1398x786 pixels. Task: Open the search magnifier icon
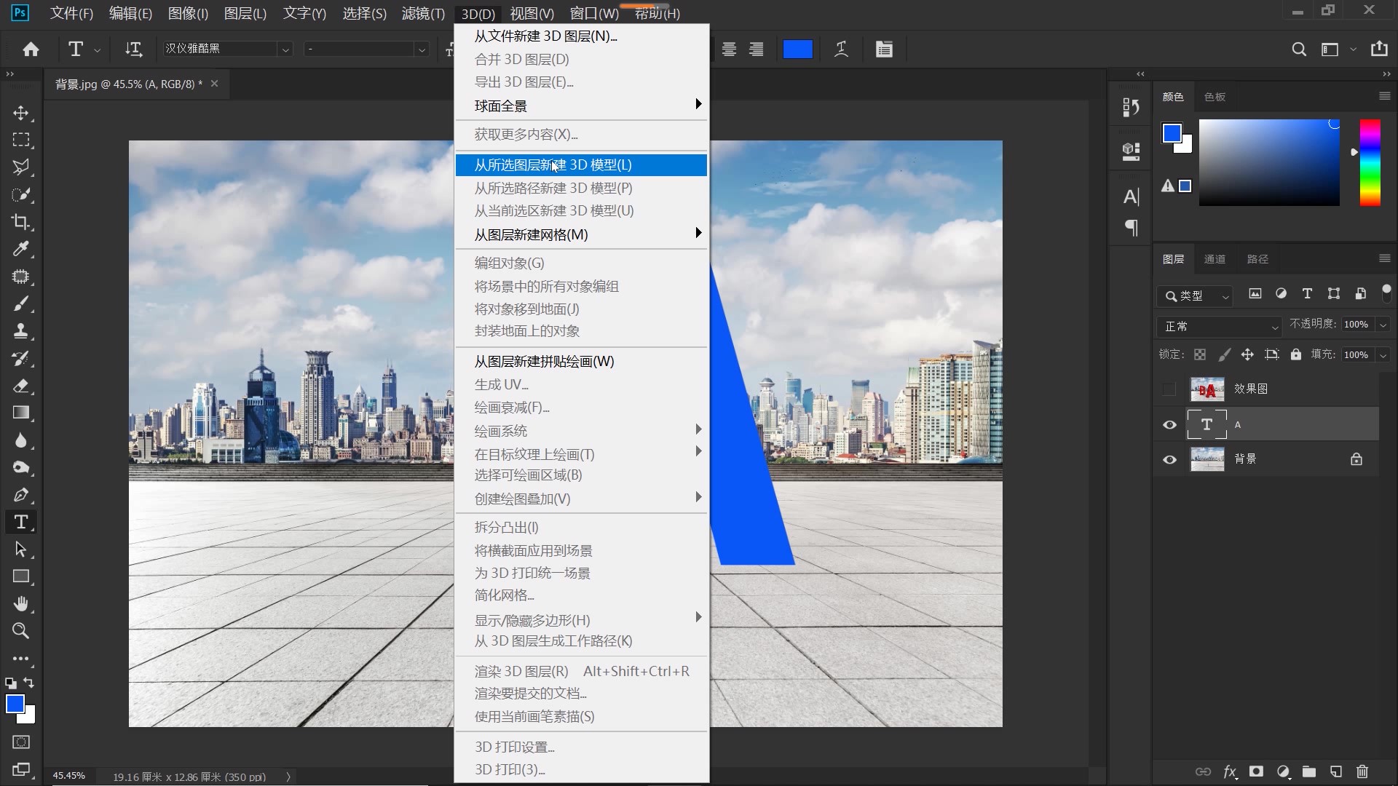(x=1299, y=49)
